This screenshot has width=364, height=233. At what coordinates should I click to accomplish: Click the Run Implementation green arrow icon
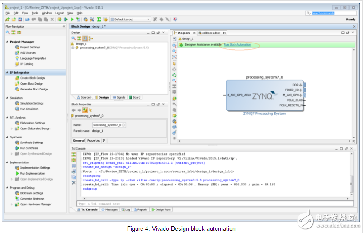(17, 173)
